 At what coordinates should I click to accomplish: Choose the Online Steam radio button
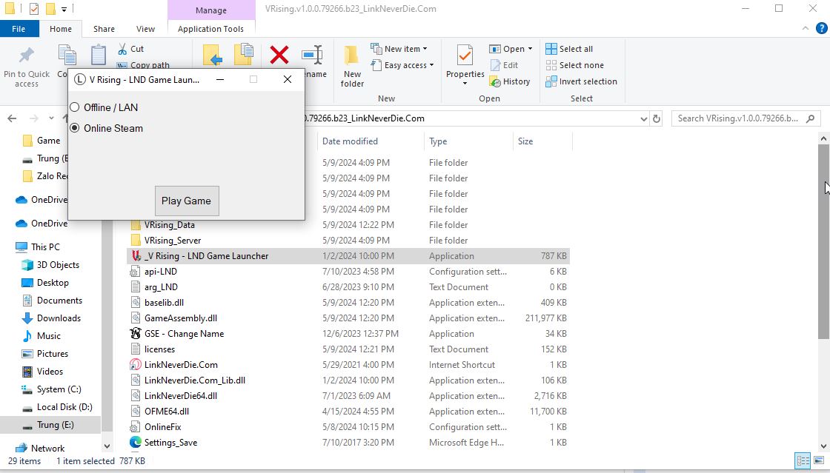tap(75, 128)
